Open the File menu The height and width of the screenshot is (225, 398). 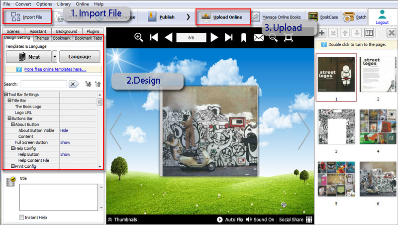(6, 4)
